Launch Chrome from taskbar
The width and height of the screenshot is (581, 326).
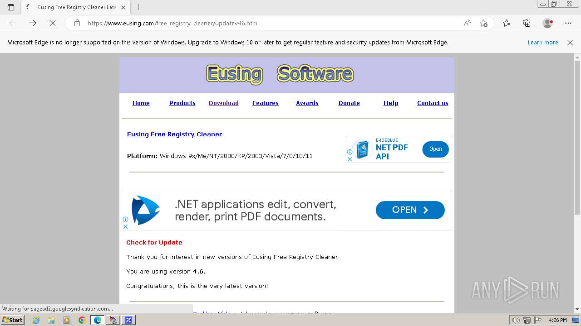pyautogui.click(x=82, y=320)
